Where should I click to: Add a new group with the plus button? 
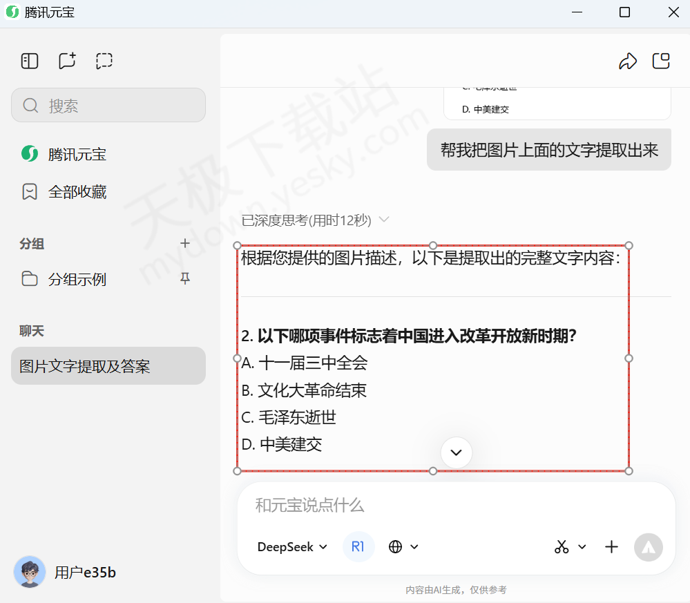[x=184, y=243]
